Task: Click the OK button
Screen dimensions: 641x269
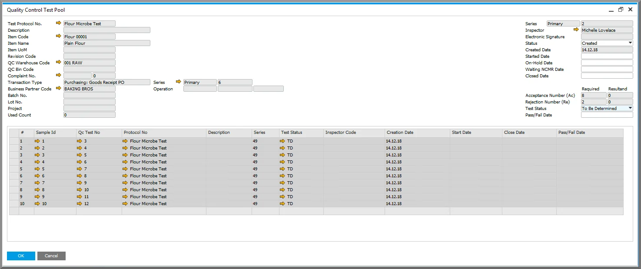Action: tap(21, 256)
